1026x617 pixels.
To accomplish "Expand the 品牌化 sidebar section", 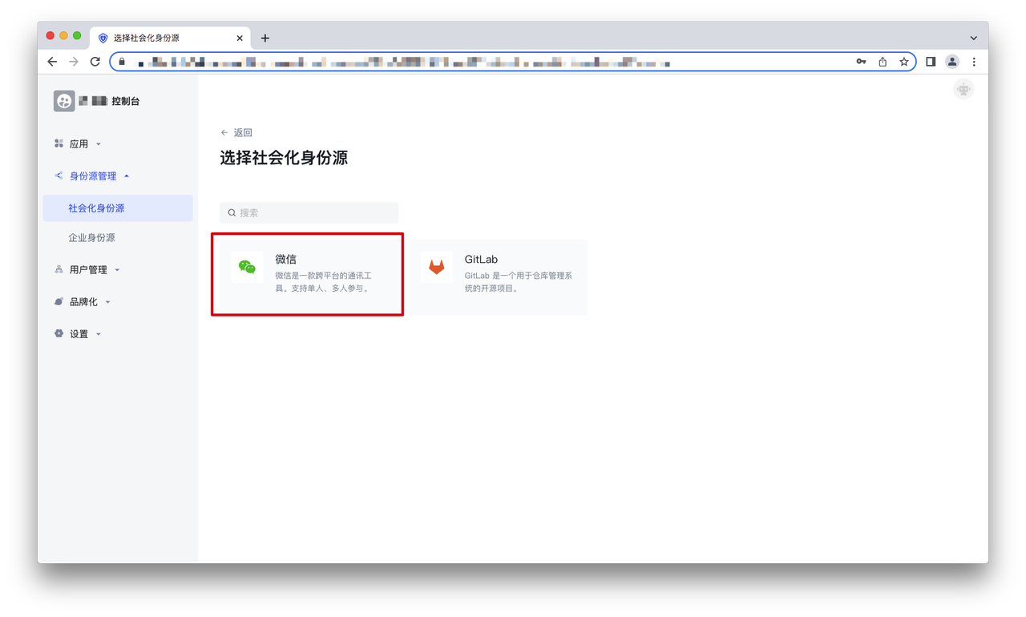I will coord(83,302).
